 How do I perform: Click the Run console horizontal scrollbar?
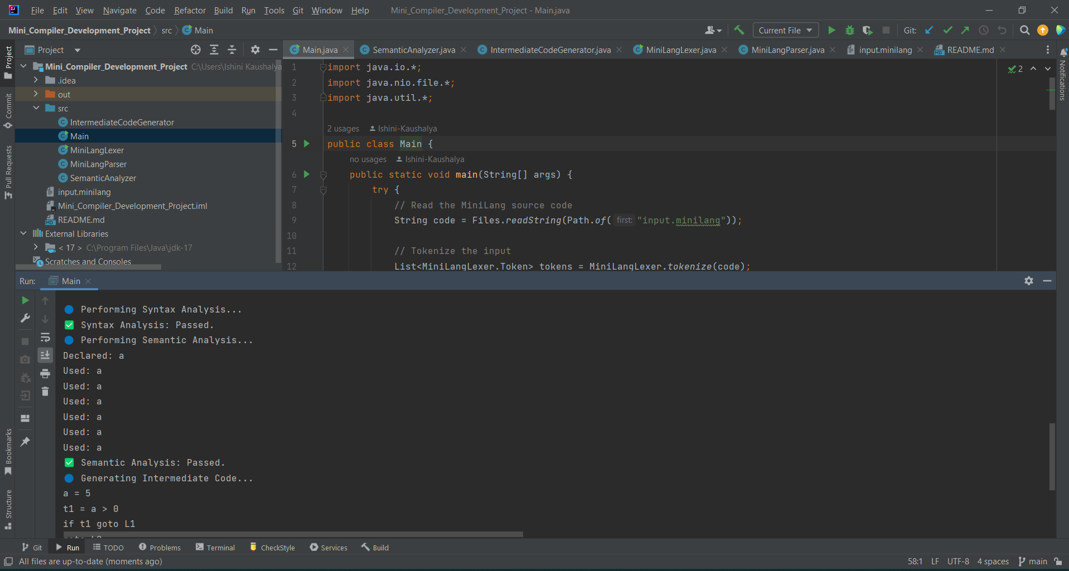(293, 534)
